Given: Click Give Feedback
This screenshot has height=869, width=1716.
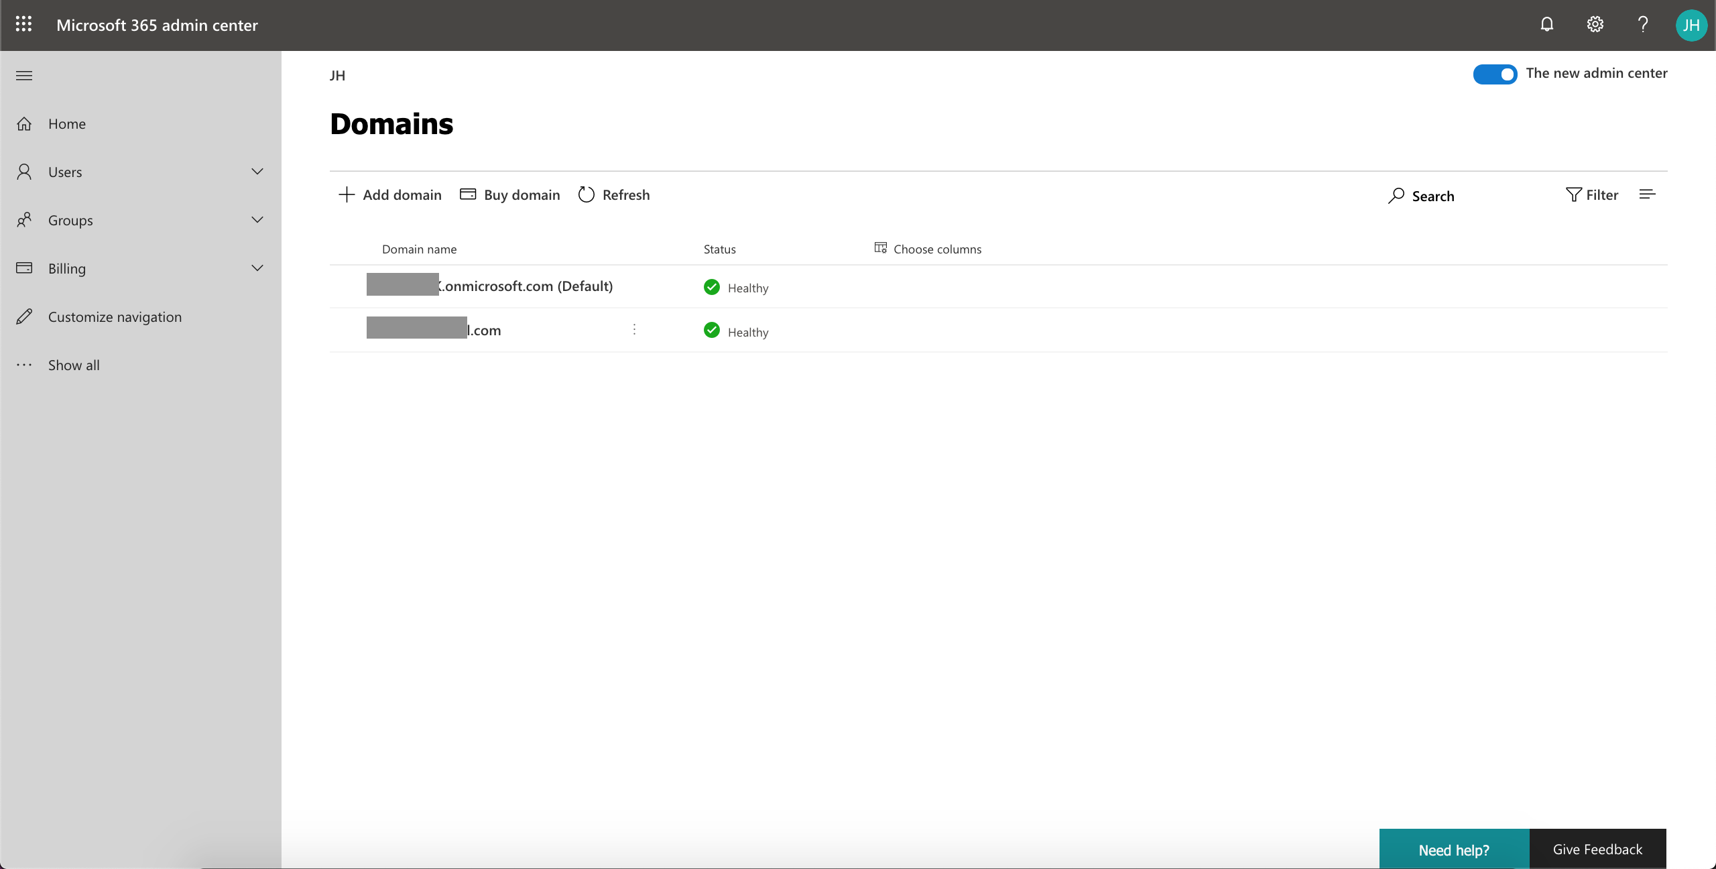Looking at the screenshot, I should 1597,848.
